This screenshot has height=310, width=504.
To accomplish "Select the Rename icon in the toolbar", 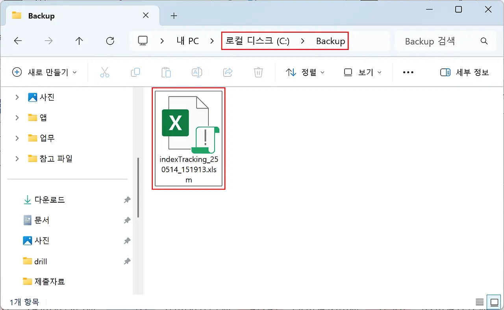I will (x=196, y=72).
